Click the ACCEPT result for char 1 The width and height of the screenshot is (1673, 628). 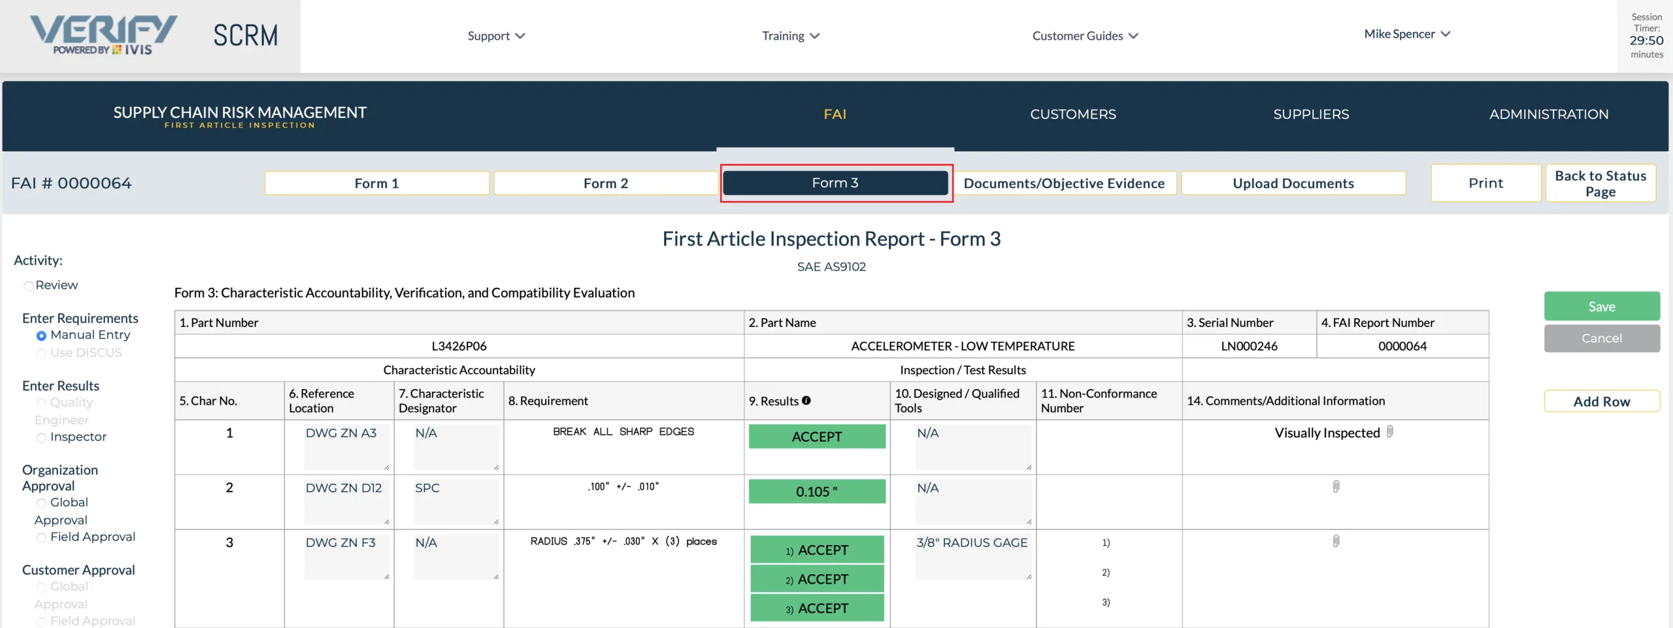pyautogui.click(x=817, y=437)
